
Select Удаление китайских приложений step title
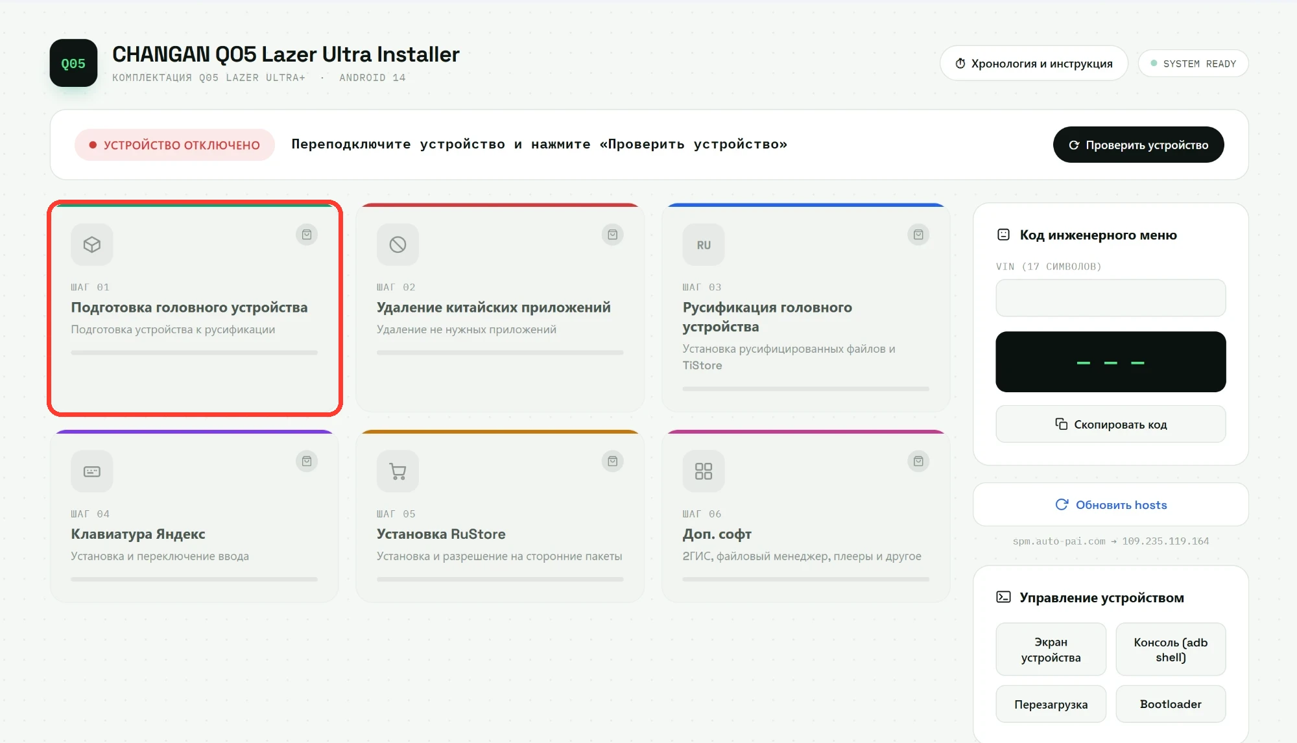click(x=494, y=307)
